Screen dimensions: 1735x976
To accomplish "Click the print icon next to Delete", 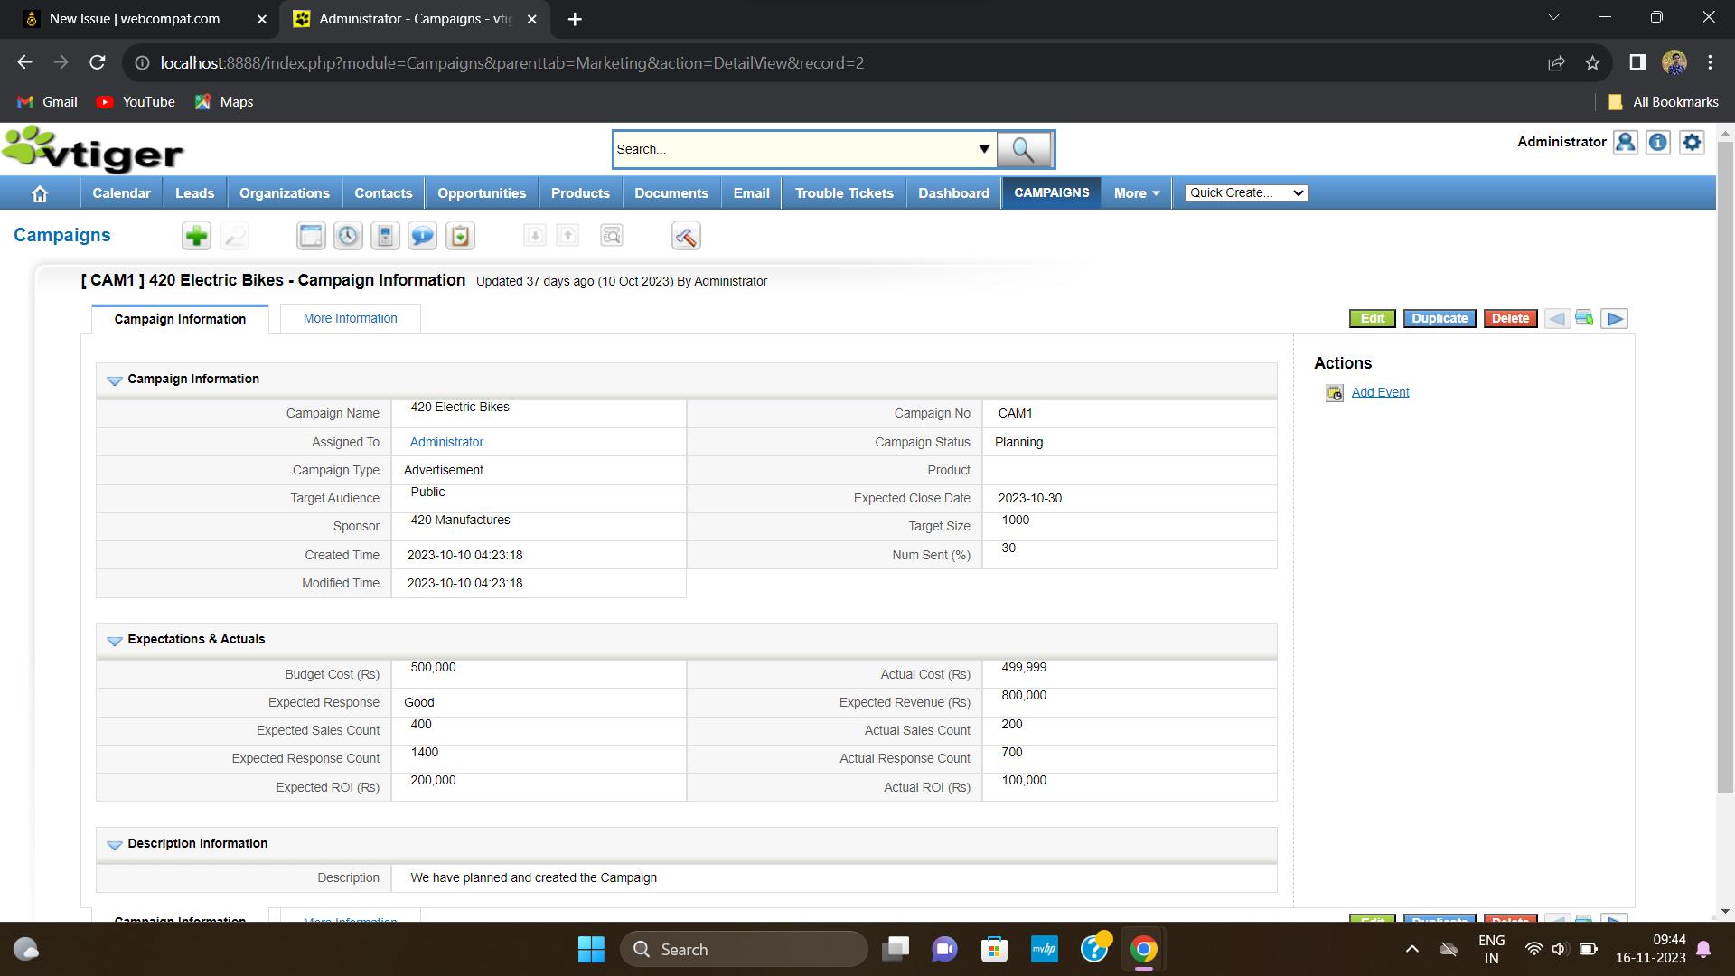I will point(1584,318).
